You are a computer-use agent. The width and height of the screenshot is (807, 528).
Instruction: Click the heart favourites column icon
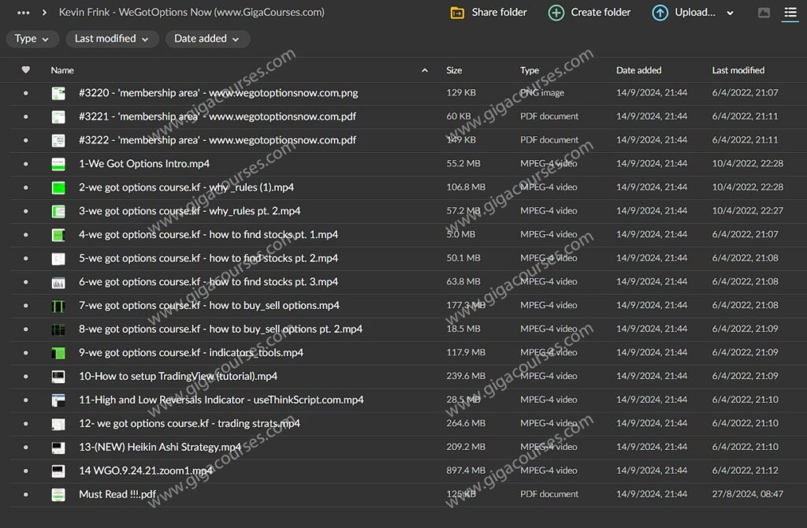[25, 70]
